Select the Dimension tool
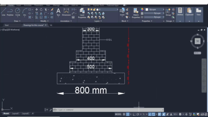The width and height of the screenshot is (208, 117). [x=66, y=12]
